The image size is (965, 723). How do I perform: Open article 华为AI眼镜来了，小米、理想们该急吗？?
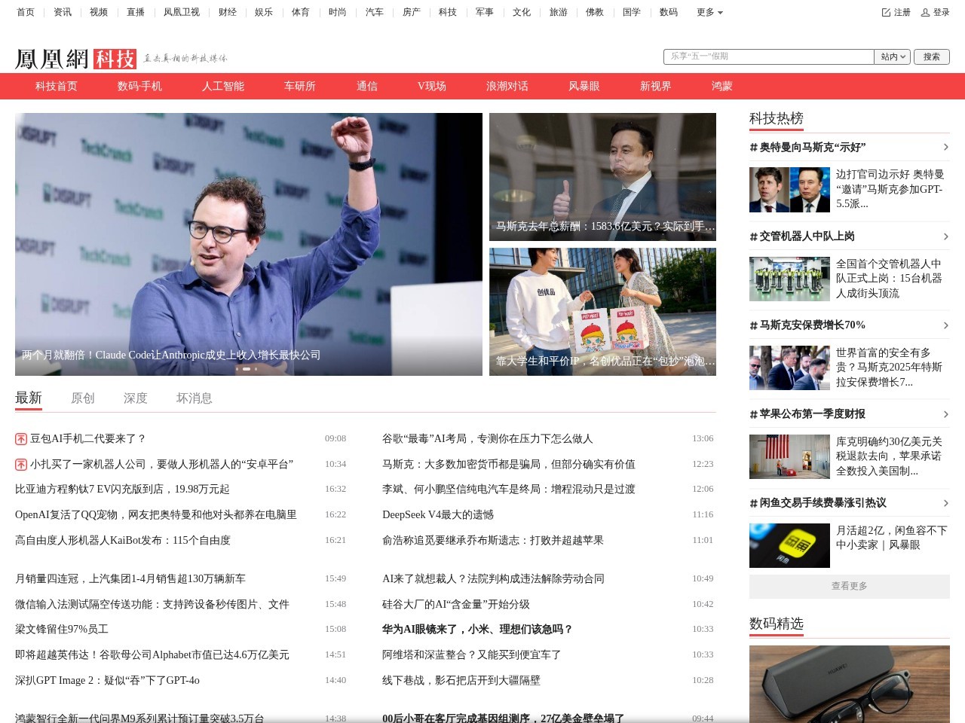478,630
